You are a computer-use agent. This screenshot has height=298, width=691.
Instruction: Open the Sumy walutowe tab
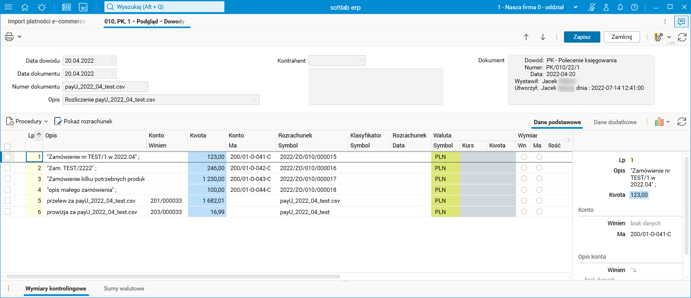[x=124, y=288]
